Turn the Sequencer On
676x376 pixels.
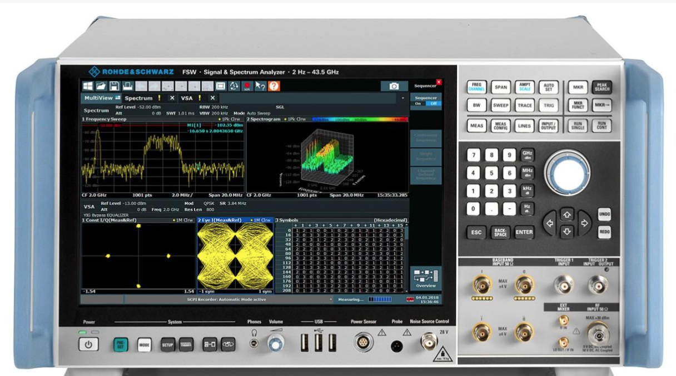click(x=419, y=104)
